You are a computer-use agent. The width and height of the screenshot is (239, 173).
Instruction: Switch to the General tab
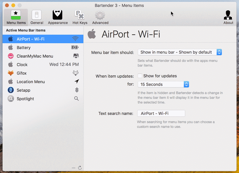point(37,17)
